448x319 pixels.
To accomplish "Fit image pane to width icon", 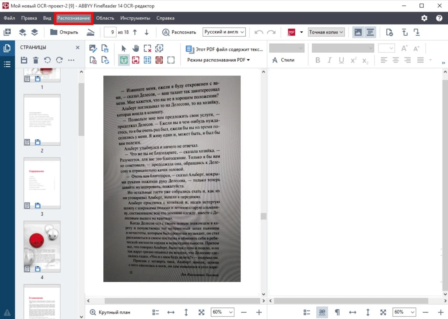I will click(171, 312).
